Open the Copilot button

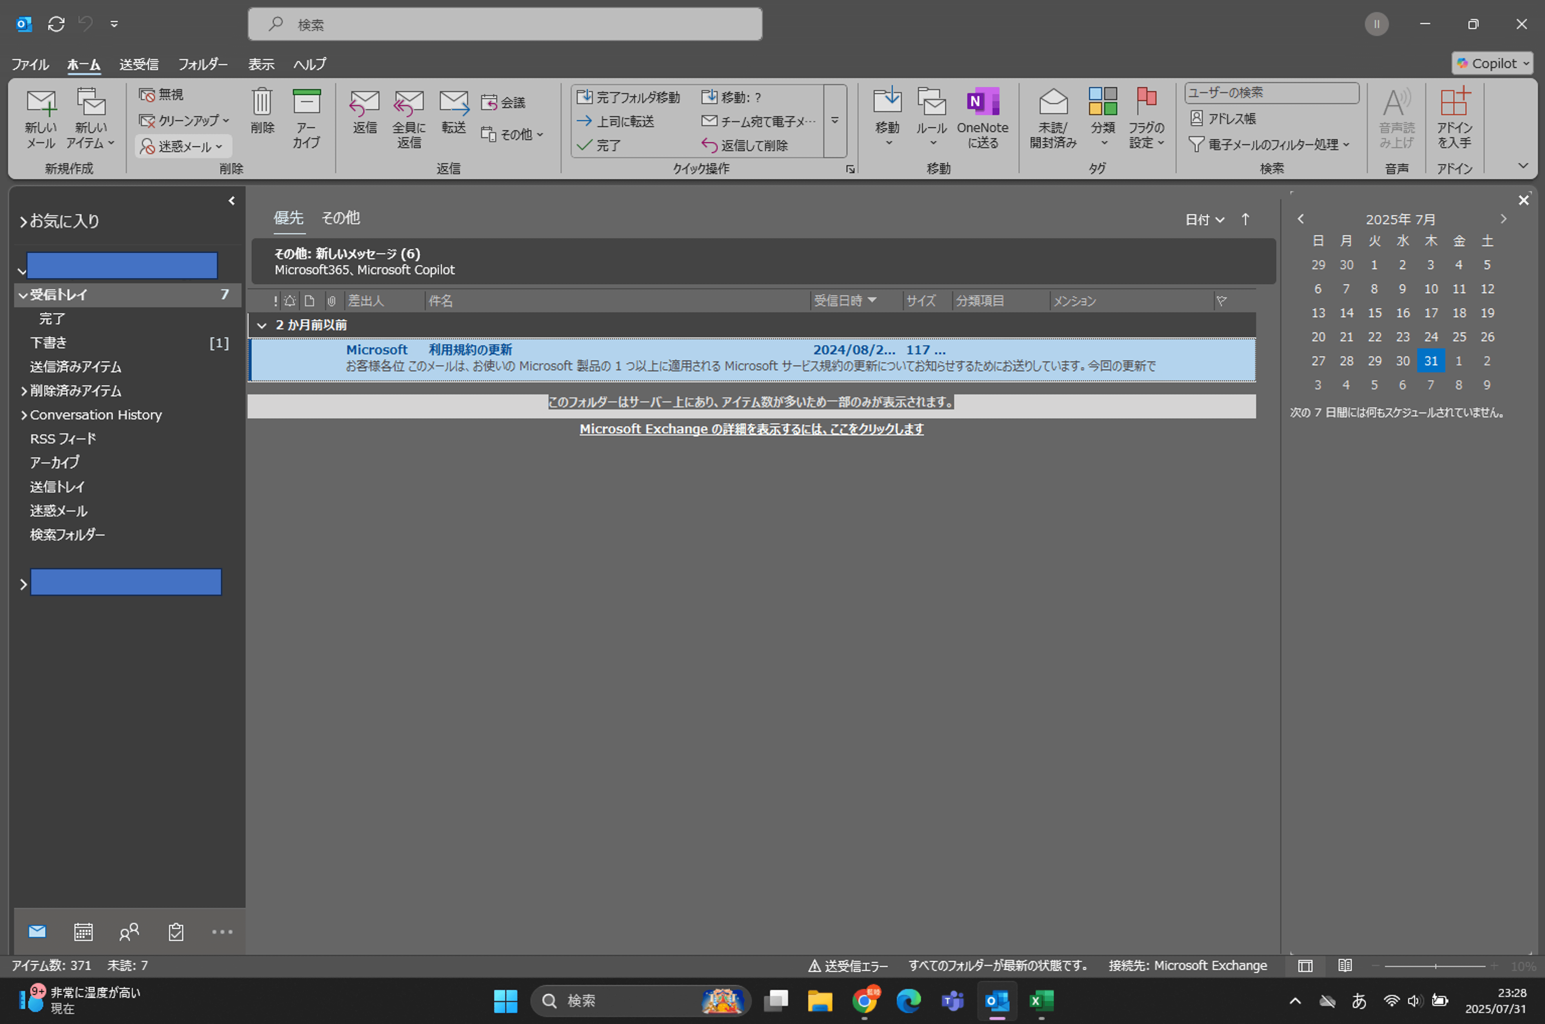(1492, 63)
